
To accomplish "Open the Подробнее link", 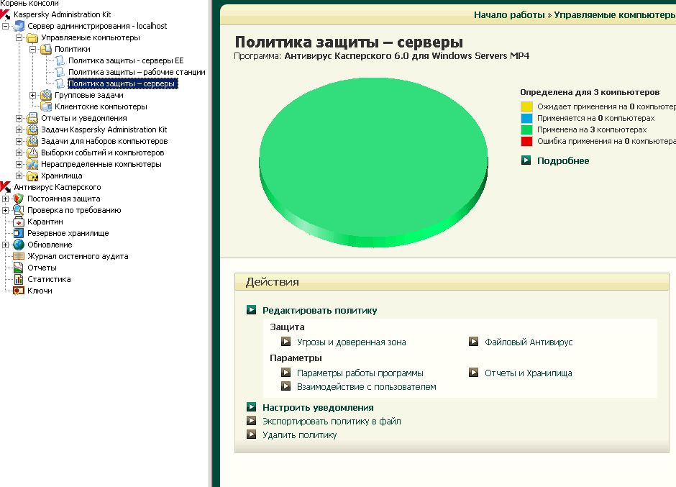I will [563, 161].
